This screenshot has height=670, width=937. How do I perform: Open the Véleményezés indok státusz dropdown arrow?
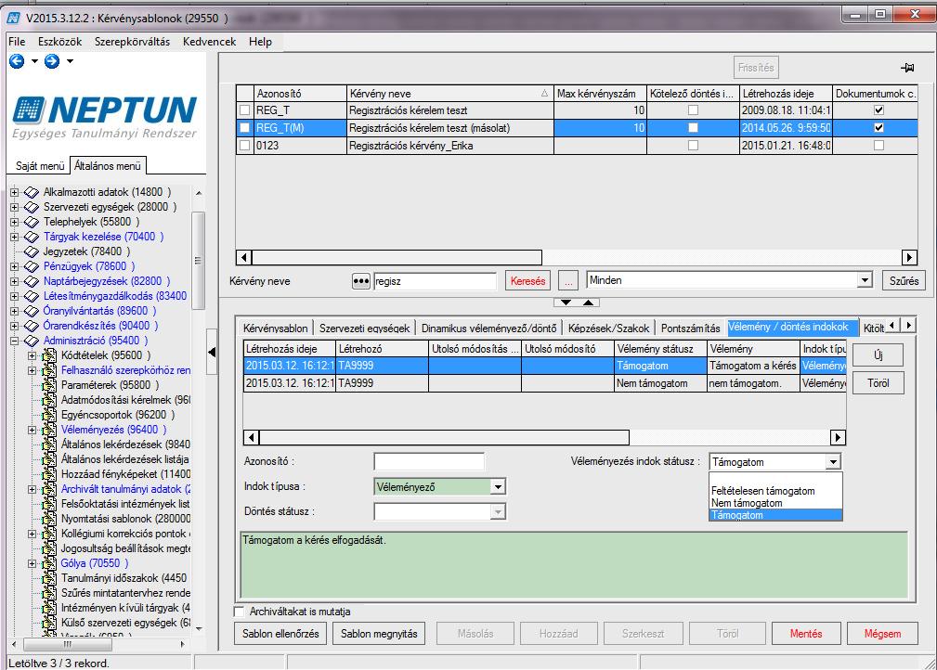(833, 462)
